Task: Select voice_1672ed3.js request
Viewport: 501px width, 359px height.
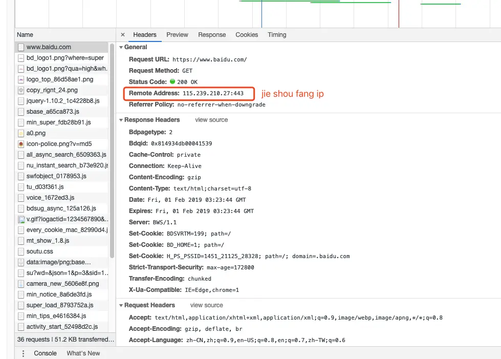Action: pyautogui.click(x=61, y=198)
